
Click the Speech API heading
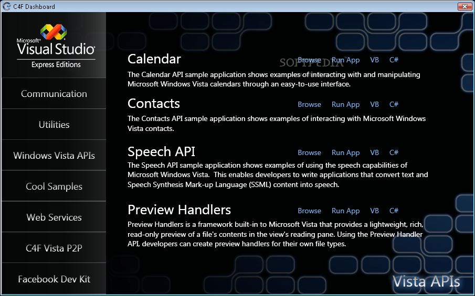(161, 151)
